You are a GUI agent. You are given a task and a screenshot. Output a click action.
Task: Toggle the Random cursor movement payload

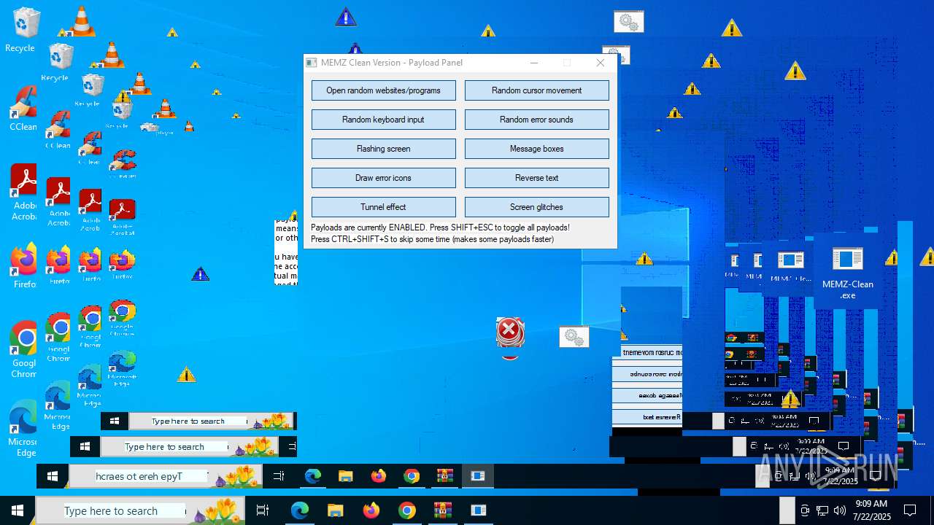[536, 90]
